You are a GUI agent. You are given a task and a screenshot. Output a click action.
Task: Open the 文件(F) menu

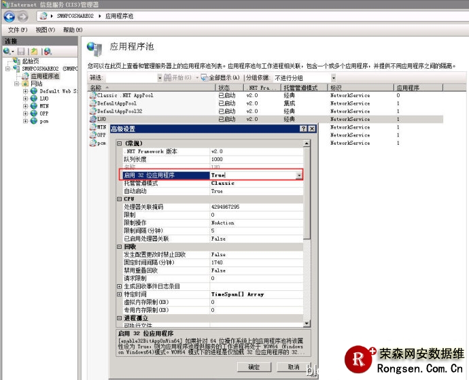(x=17, y=30)
